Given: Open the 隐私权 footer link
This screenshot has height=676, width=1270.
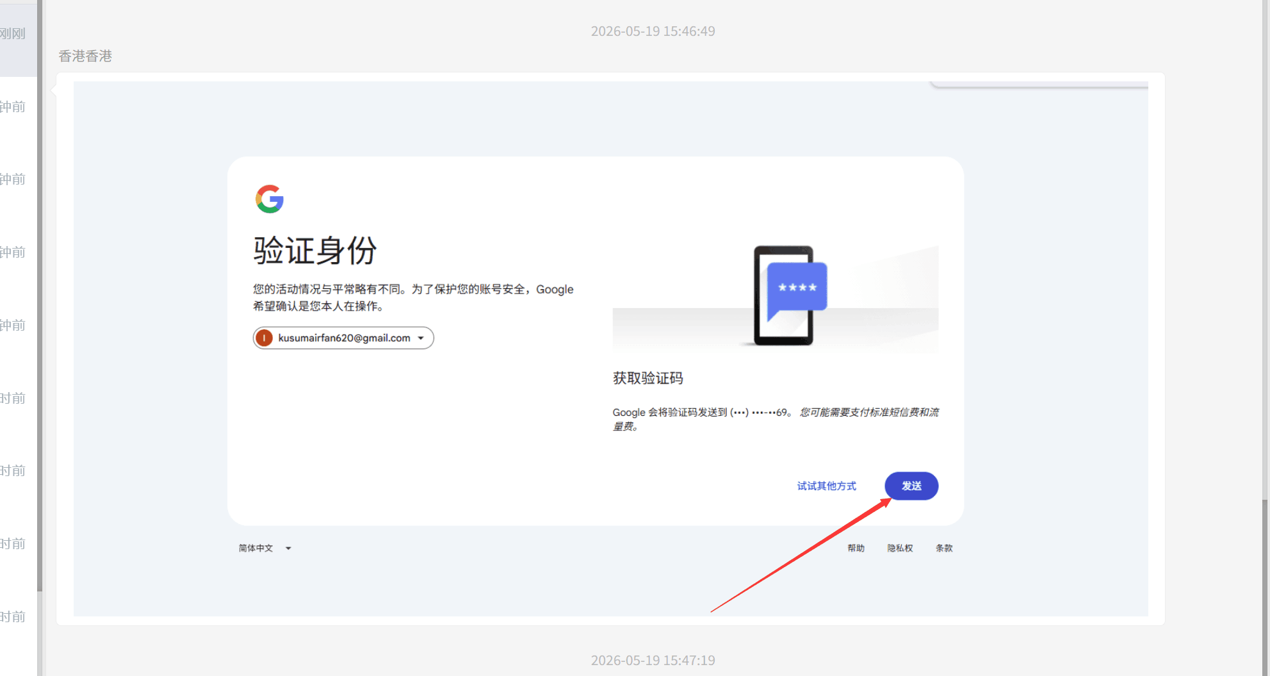Looking at the screenshot, I should tap(900, 548).
